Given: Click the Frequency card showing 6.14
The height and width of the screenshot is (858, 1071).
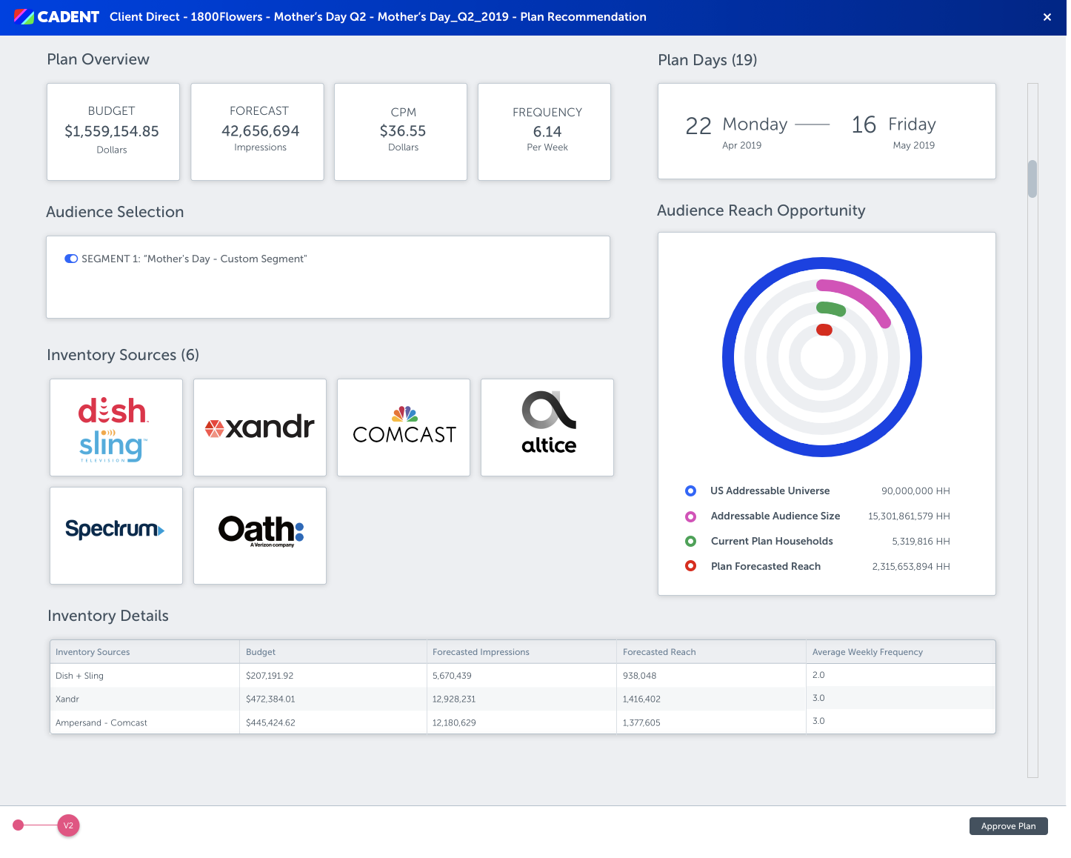Looking at the screenshot, I should [x=544, y=132].
